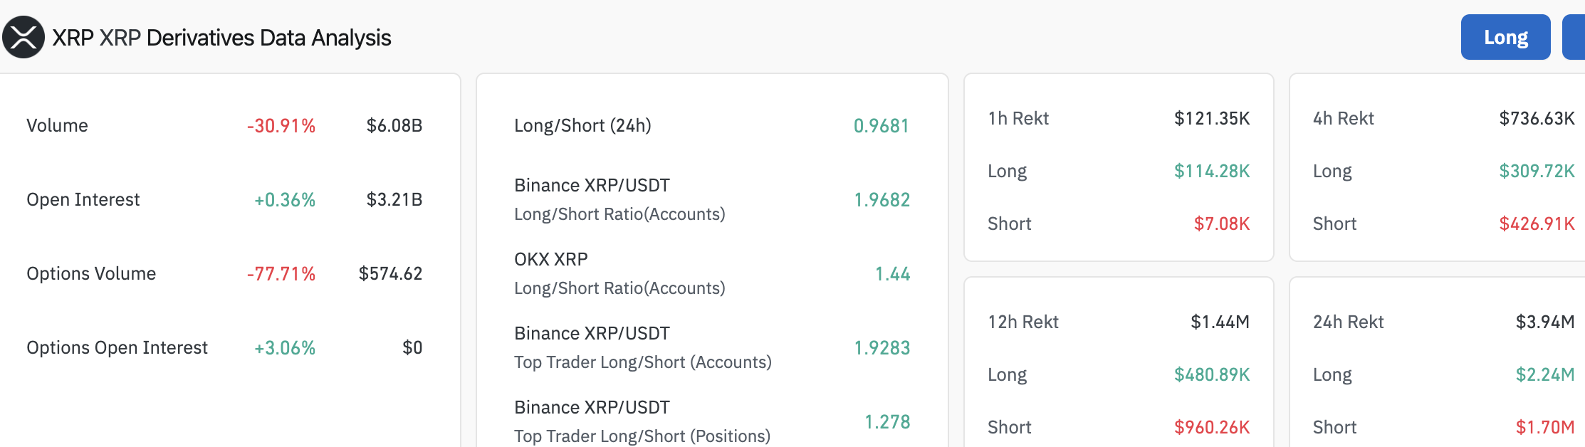Click the XRP coin logo icon
Image resolution: width=1585 pixels, height=447 pixels.
pyautogui.click(x=23, y=37)
